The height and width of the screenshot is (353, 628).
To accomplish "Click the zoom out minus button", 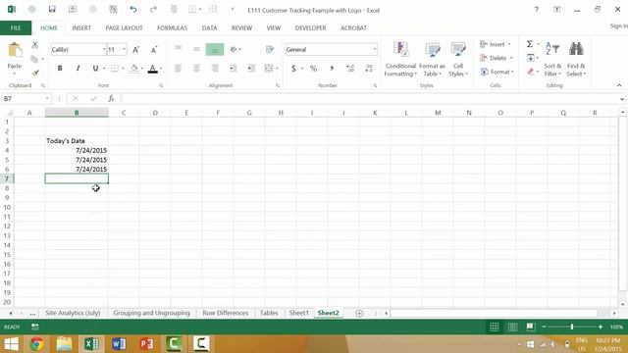I will click(x=544, y=327).
